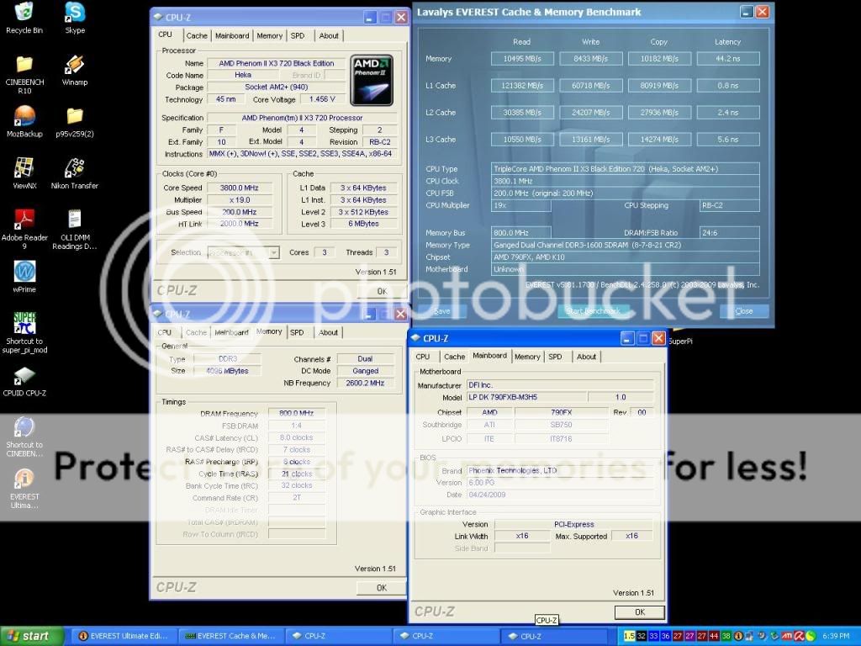The height and width of the screenshot is (646, 861).
Task: Switch to EVEREST Cache & Me... taskbar button
Action: [x=230, y=636]
